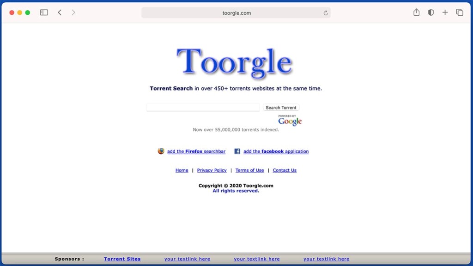Click the 'Copyright © 2020 Toorgle.com' text
473x266 pixels.
pos(236,186)
